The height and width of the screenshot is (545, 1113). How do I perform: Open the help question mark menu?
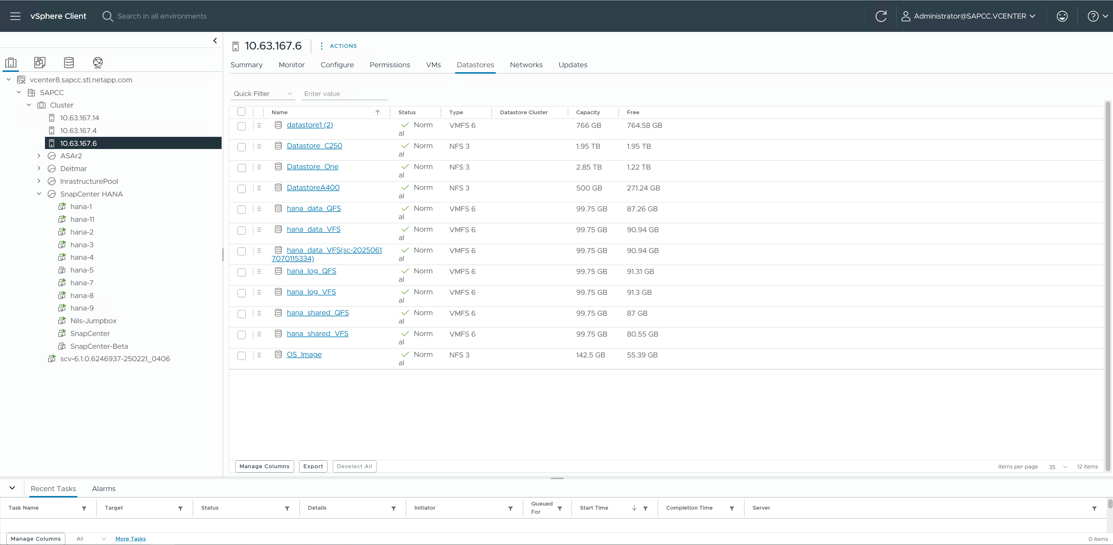tap(1093, 16)
